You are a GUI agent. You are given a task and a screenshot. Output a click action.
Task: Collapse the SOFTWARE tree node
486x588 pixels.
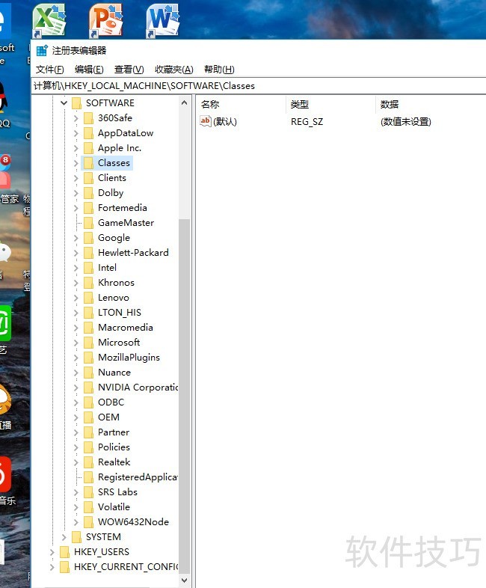pos(64,102)
